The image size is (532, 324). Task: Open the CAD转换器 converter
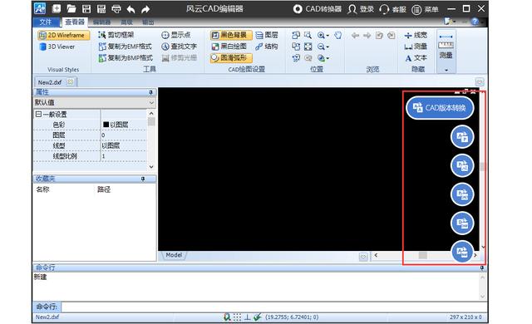click(318, 9)
